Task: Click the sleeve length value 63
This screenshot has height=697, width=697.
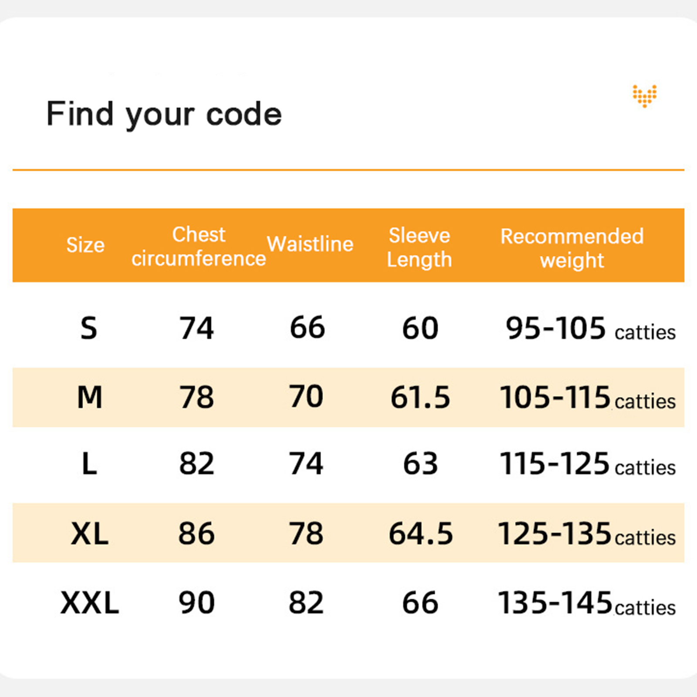Action: coord(420,464)
